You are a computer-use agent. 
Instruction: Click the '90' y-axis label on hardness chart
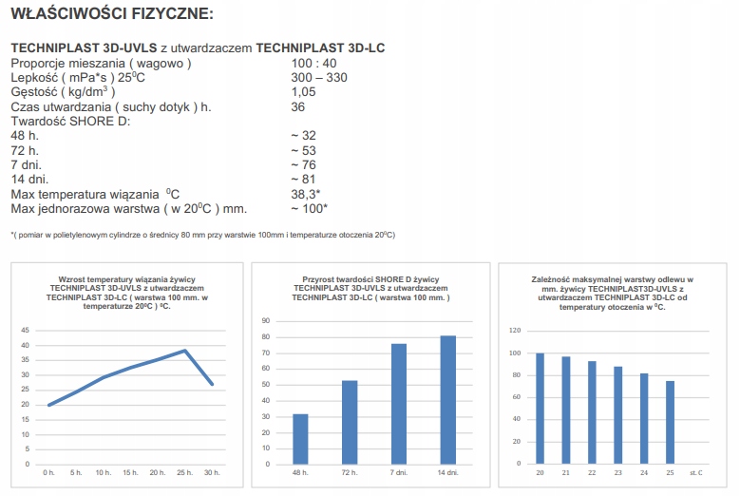266,321
